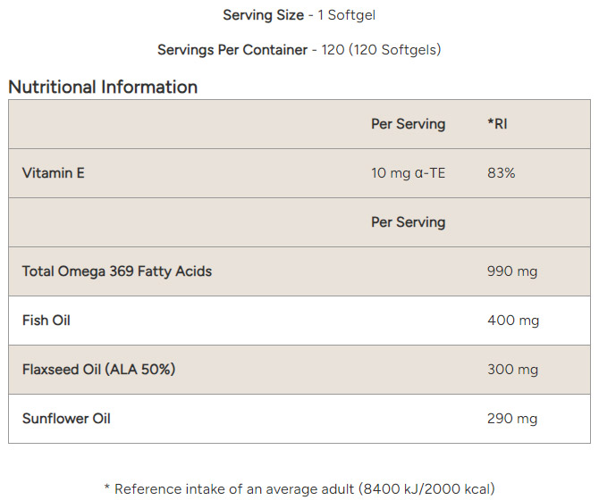Click the Nutritional Information heading
This screenshot has height=500, width=599.
tap(103, 87)
